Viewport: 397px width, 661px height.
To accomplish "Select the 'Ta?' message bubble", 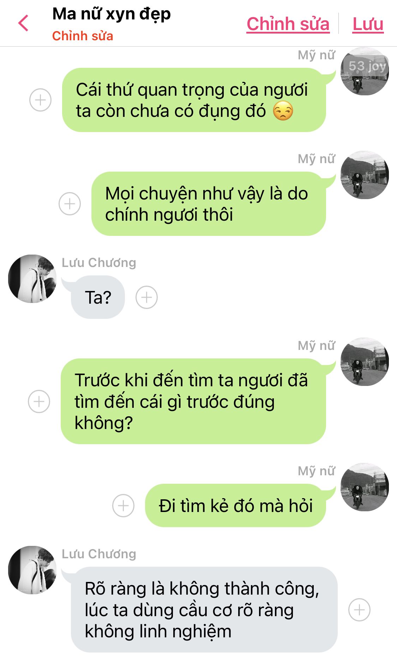I will coord(98,297).
